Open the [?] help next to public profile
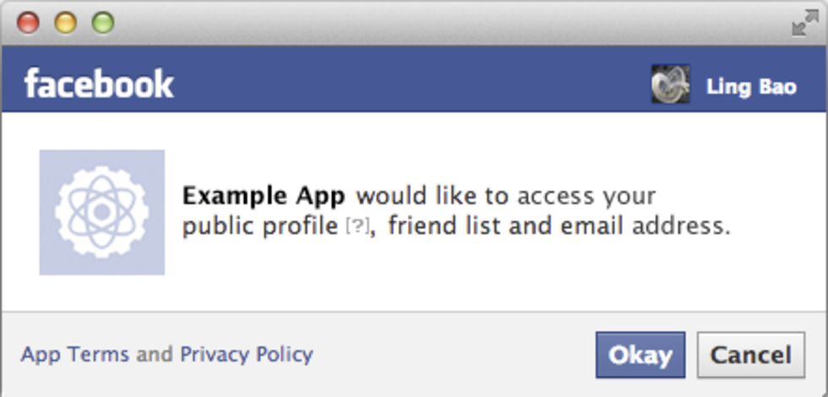 coord(357,227)
